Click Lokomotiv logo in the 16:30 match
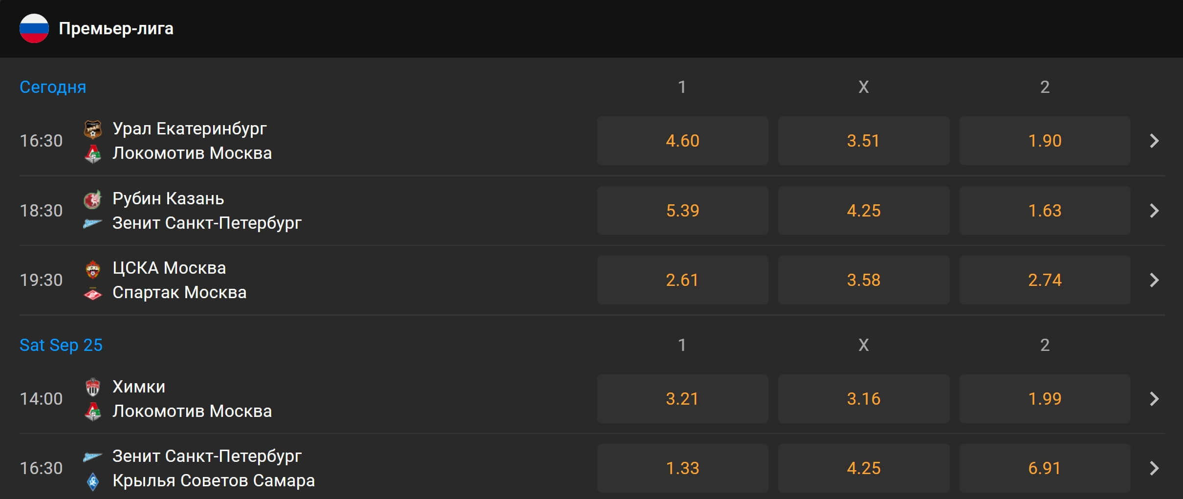This screenshot has width=1183, height=499. point(92,153)
